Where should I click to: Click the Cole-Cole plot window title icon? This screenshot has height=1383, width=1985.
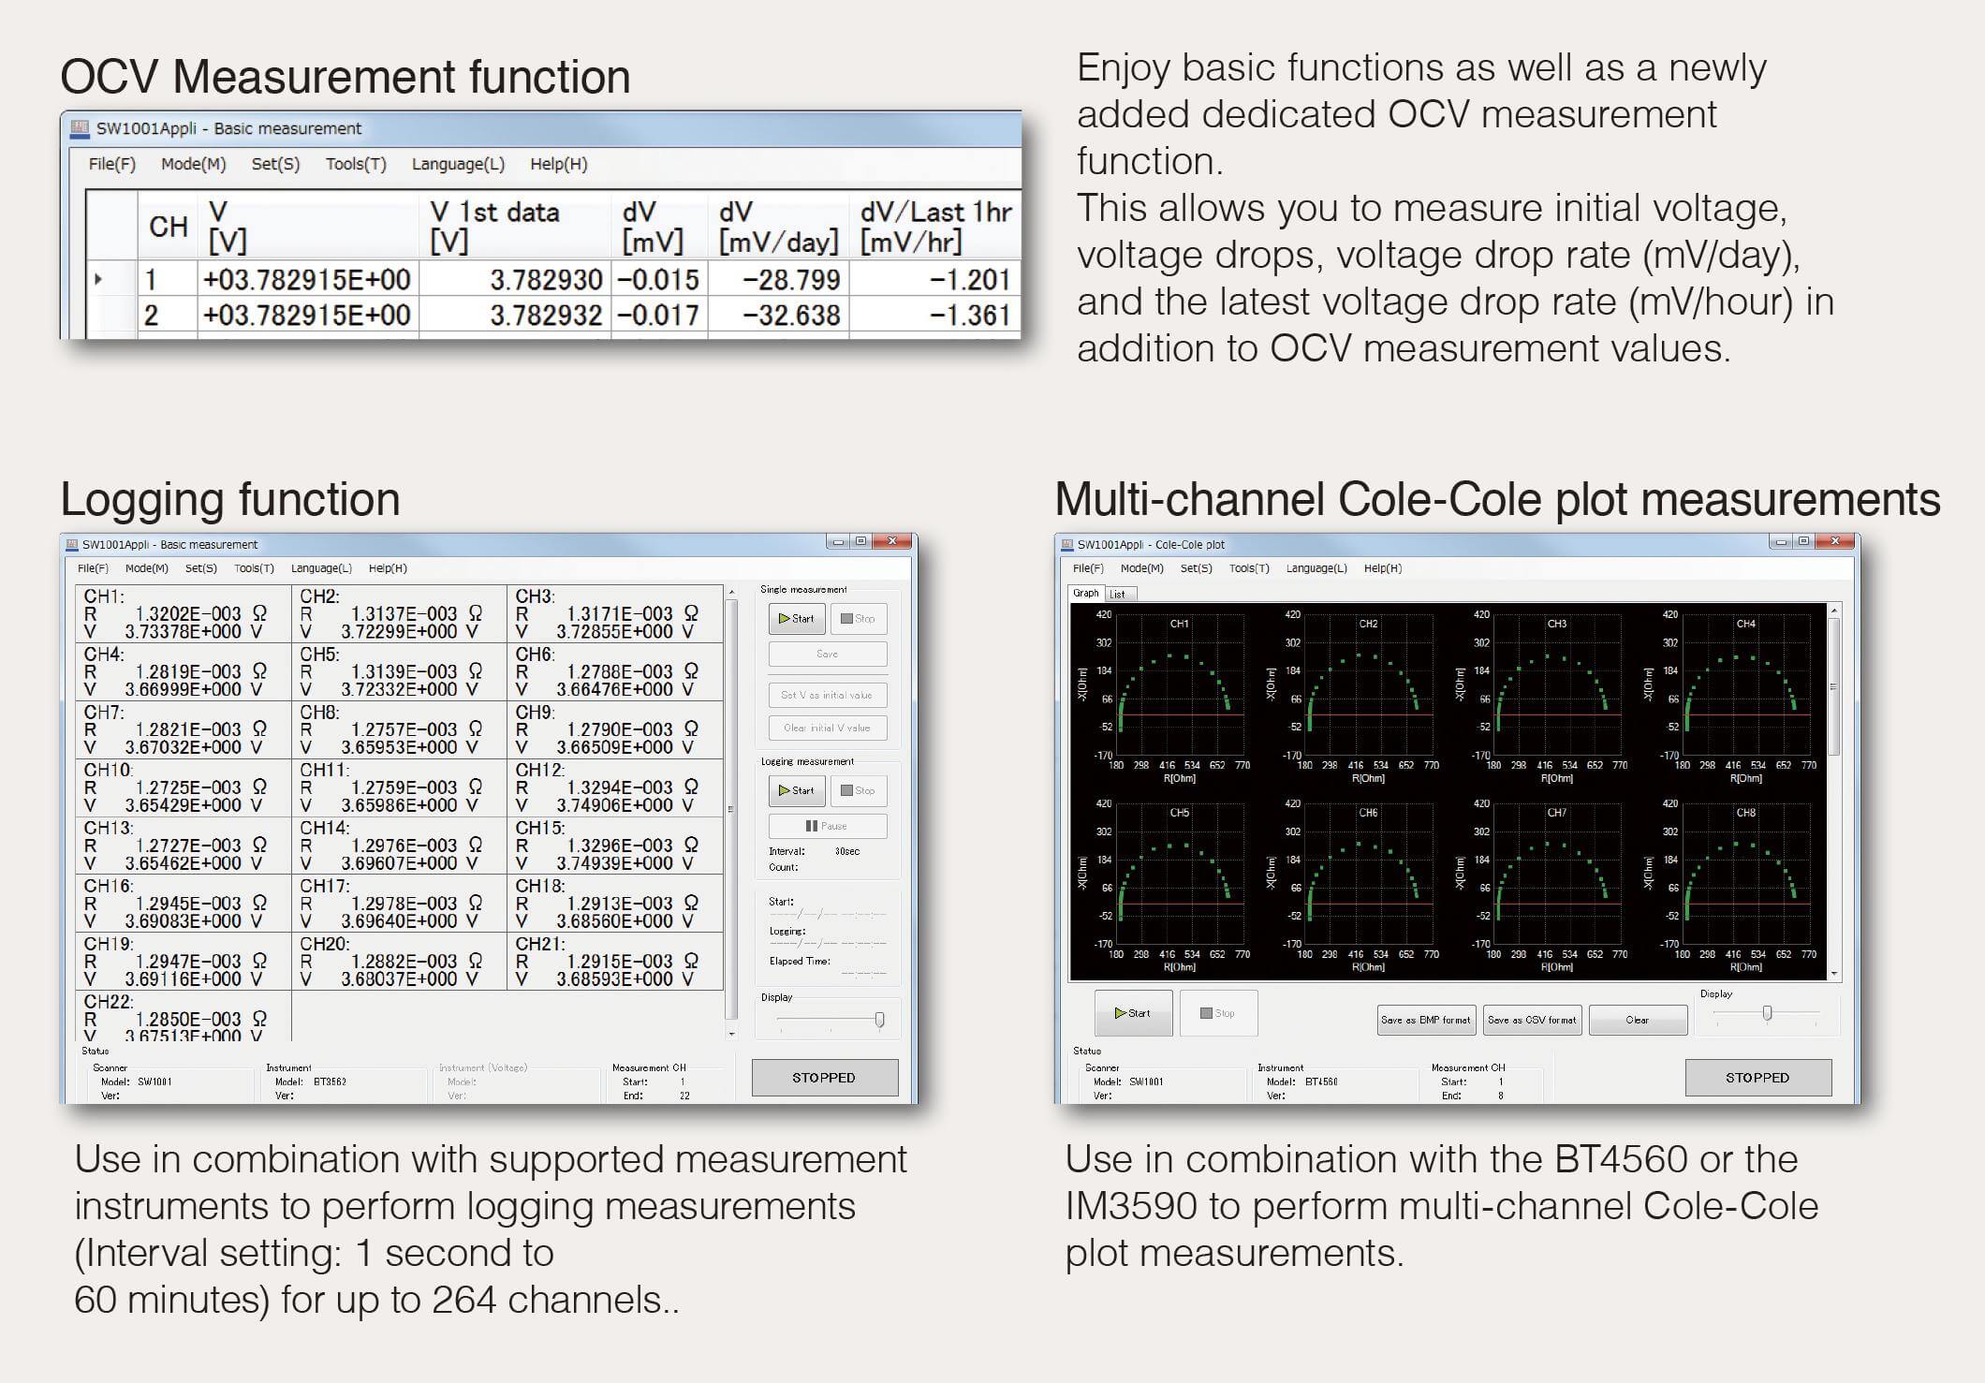[1066, 544]
